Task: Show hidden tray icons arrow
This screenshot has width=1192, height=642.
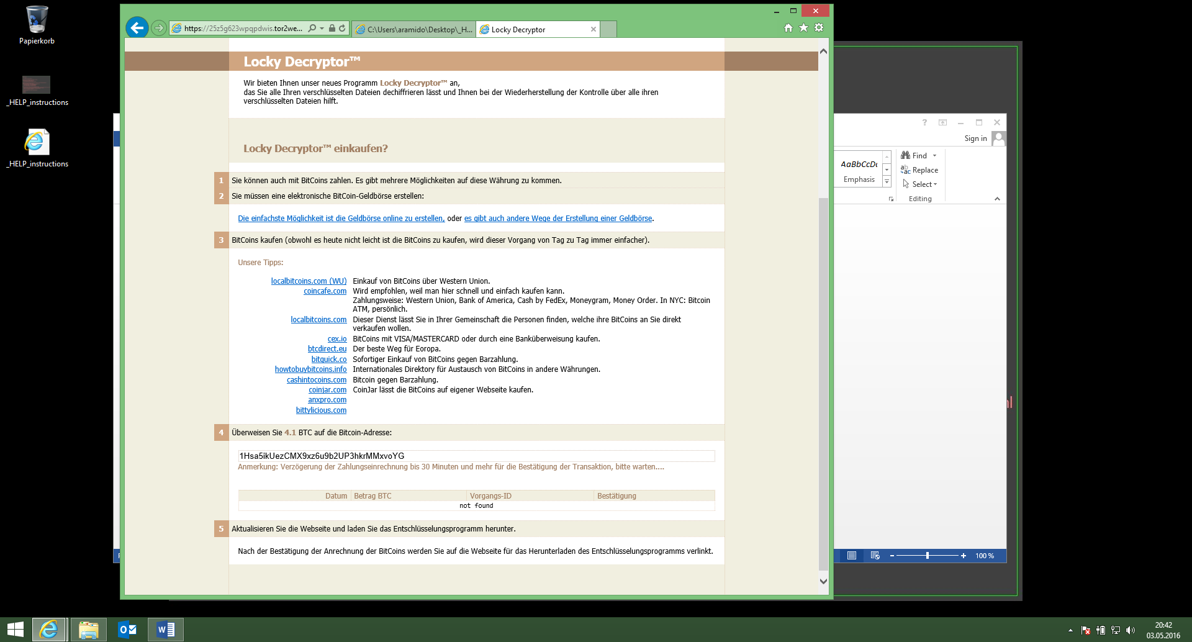Action: 1070,630
